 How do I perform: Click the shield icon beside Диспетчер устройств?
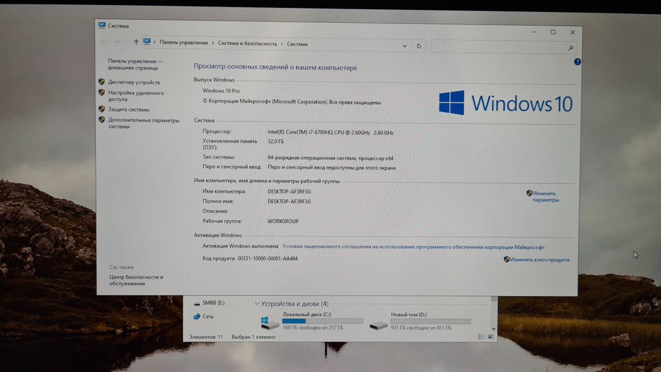click(102, 82)
